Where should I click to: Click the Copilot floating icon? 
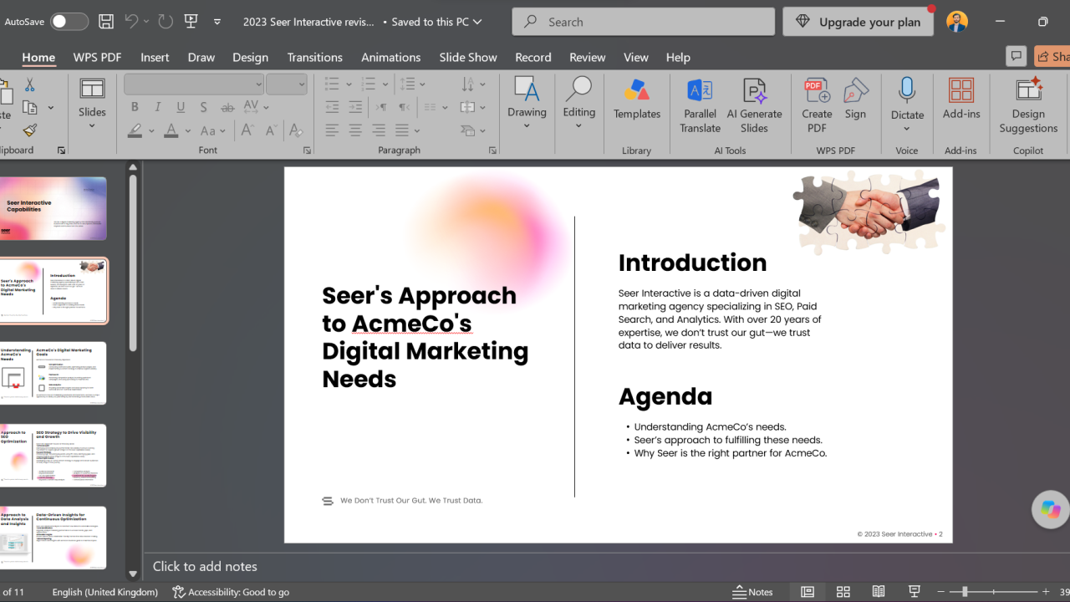click(x=1051, y=508)
